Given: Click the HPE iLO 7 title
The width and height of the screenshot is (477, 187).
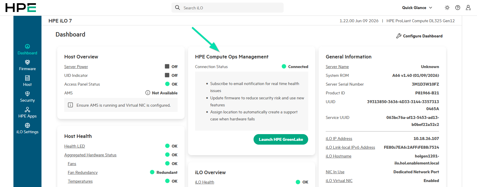Looking at the screenshot, I should point(60,21).
